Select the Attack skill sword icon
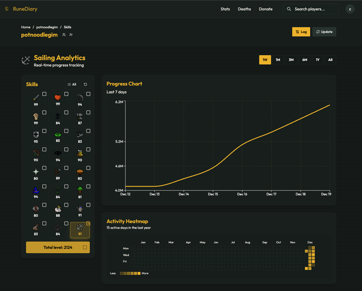Viewport: 362px width, 291px height. (35, 98)
